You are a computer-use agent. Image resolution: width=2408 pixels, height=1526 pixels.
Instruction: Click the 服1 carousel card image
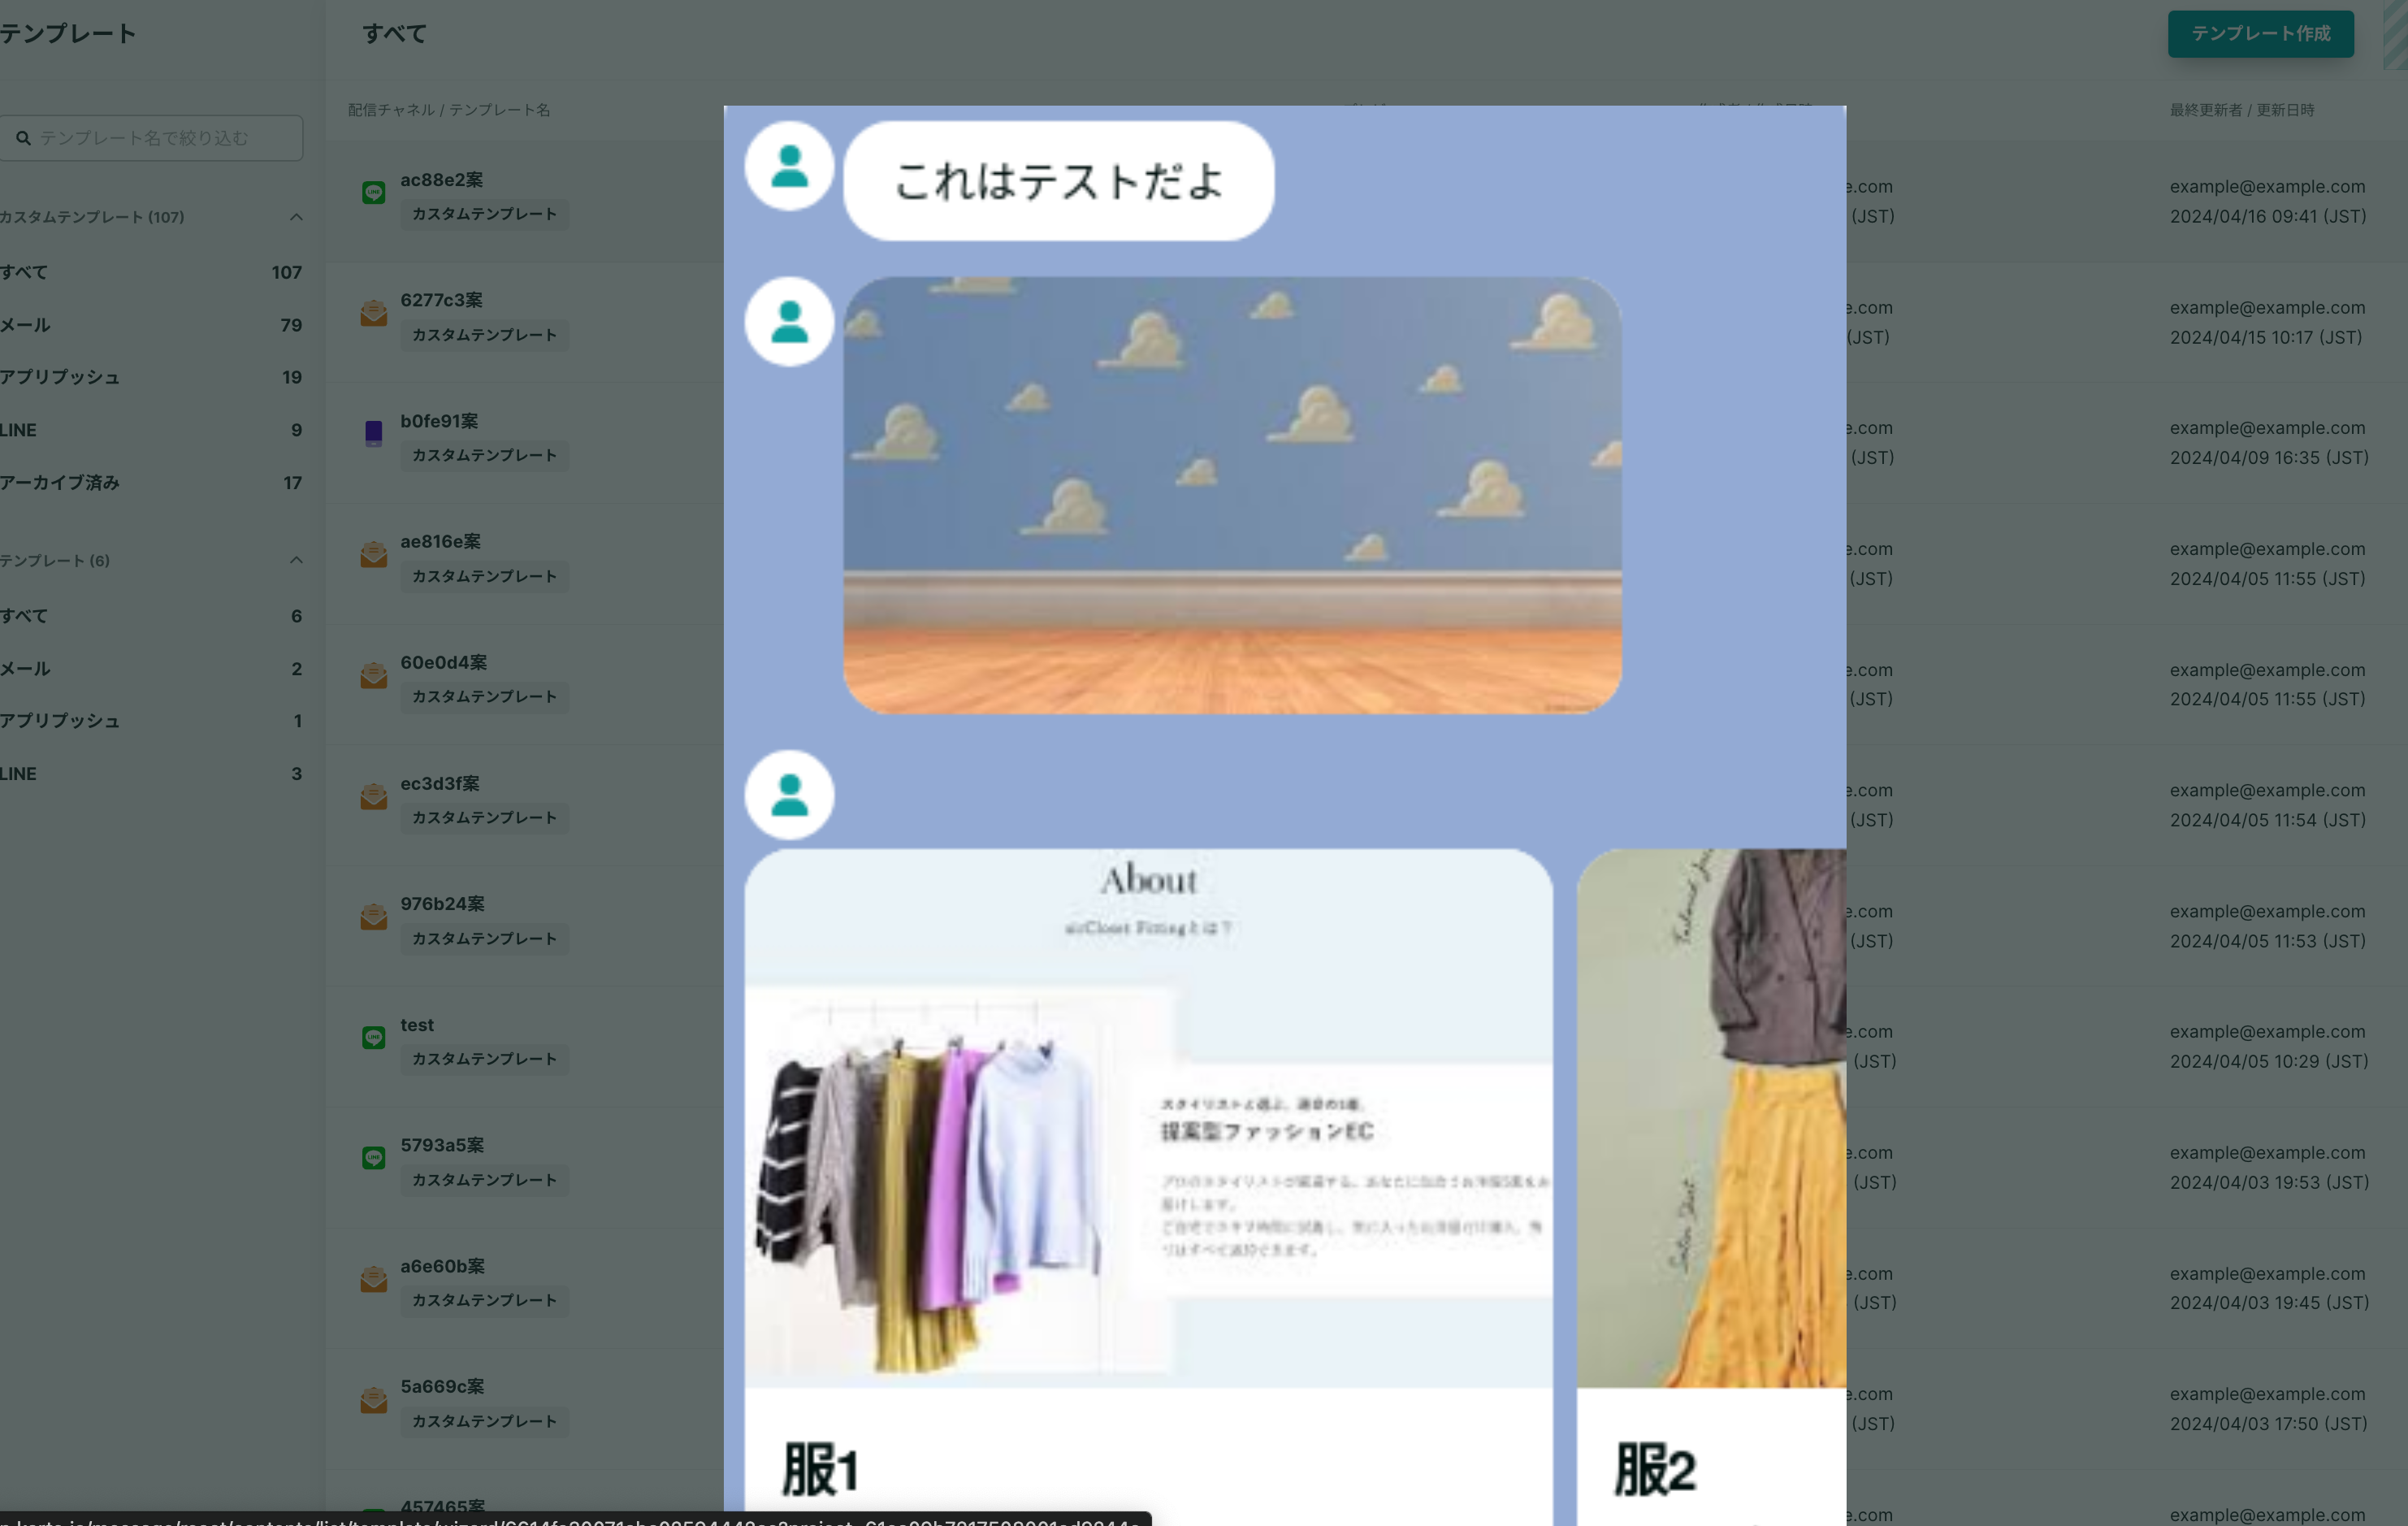click(x=1147, y=1117)
